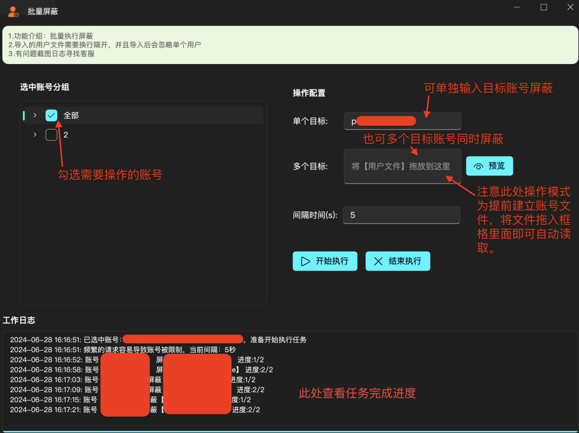Click the log entry timestamped 16:16:52

click(137, 360)
